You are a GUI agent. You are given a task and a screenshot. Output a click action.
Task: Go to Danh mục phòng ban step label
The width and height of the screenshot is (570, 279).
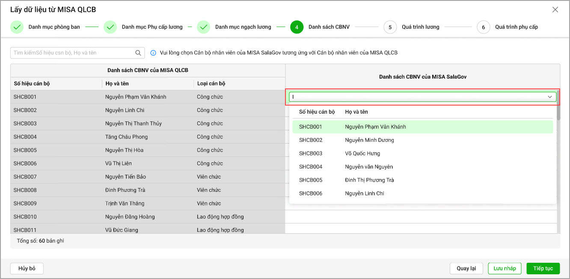[54, 27]
